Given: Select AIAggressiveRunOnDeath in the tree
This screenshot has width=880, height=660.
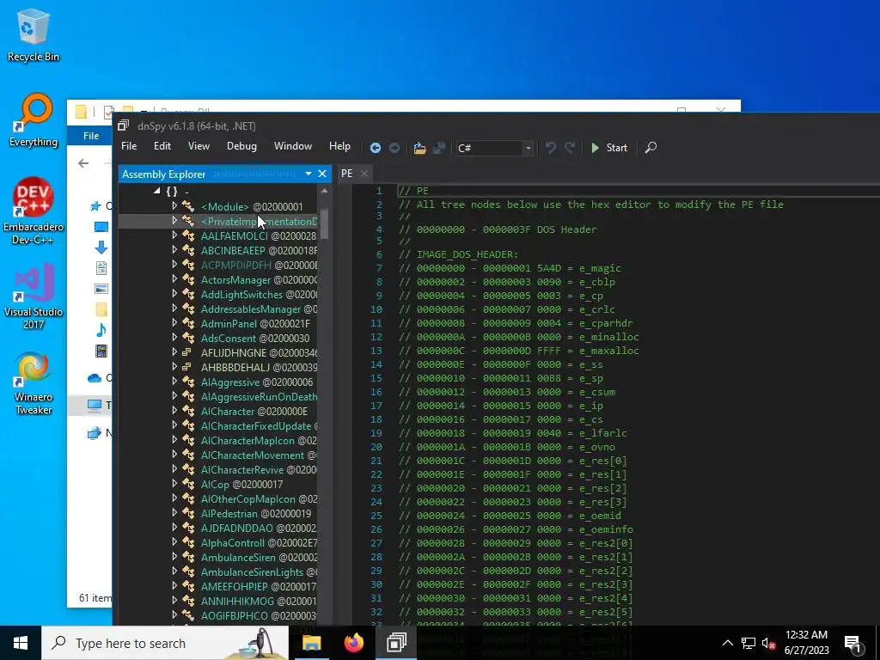Looking at the screenshot, I should (x=259, y=397).
